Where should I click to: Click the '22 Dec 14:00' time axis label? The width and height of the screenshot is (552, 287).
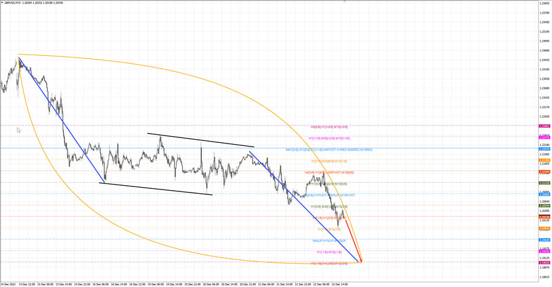(340, 284)
